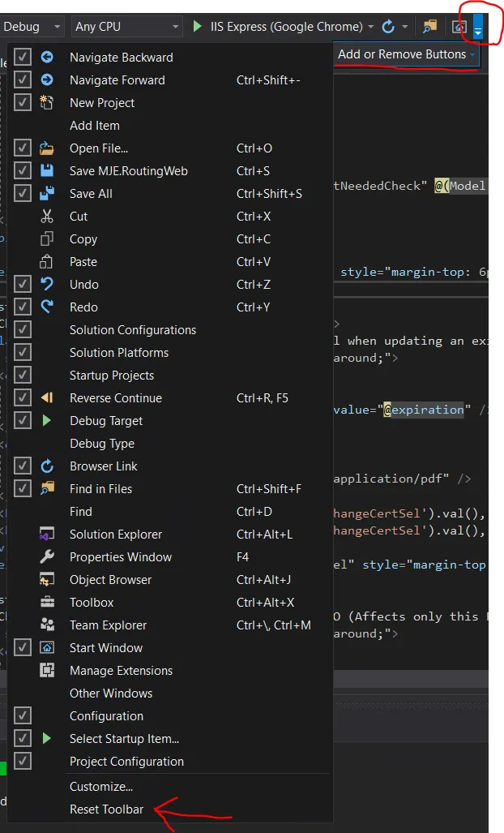The width and height of the screenshot is (504, 833).
Task: Click the Navigate Backward arrow icon
Action: [x=47, y=58]
